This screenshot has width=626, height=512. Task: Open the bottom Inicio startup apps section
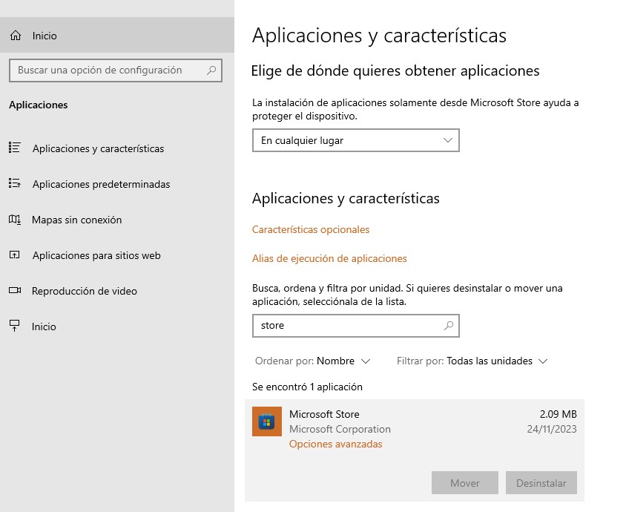click(117, 326)
